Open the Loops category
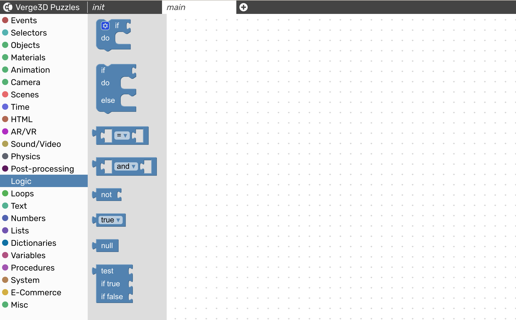 tap(44, 193)
